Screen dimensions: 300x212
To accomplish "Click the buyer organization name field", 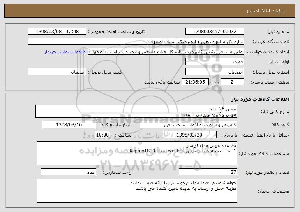I will click(136, 42).
